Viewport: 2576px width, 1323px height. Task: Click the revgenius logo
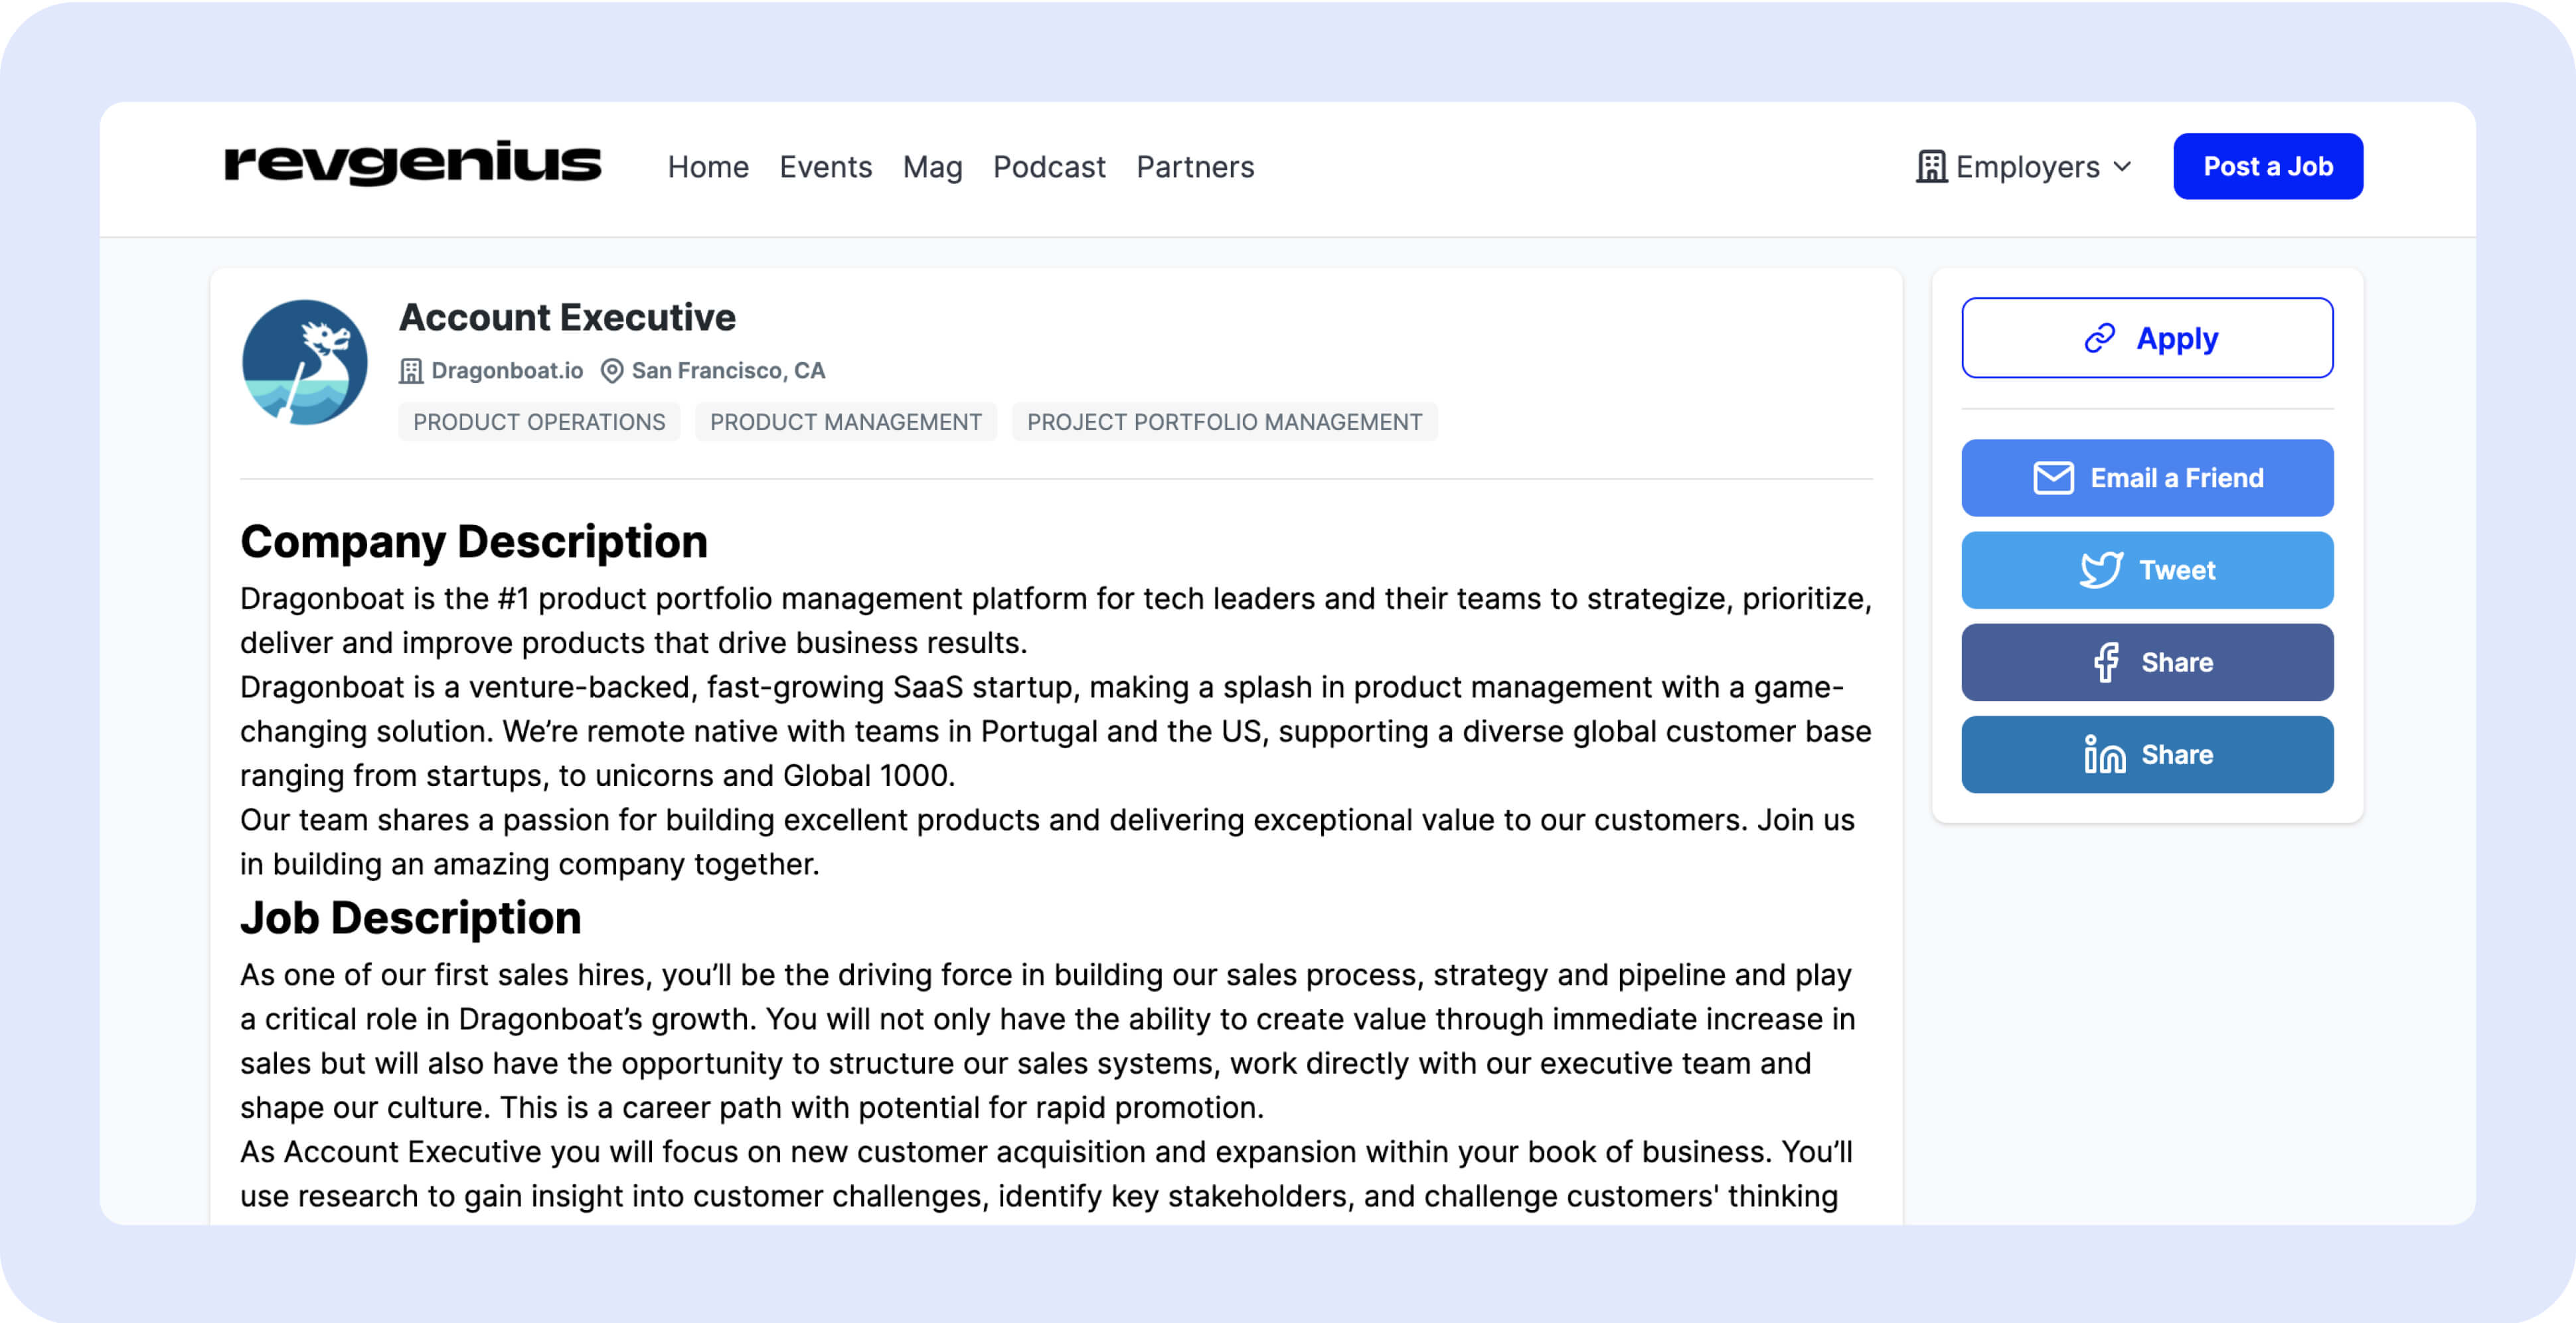click(x=412, y=164)
